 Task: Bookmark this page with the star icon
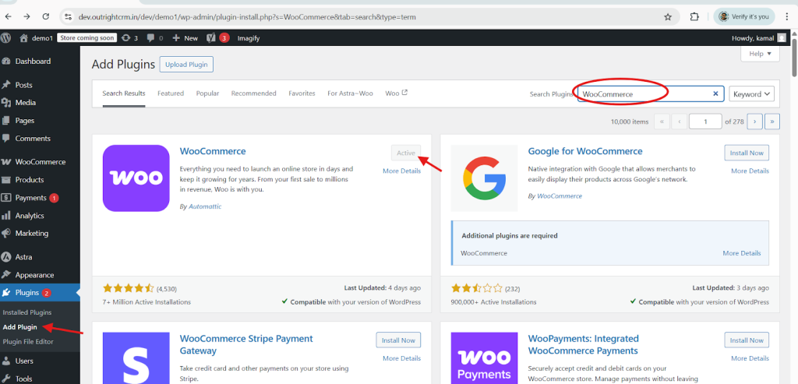[668, 17]
